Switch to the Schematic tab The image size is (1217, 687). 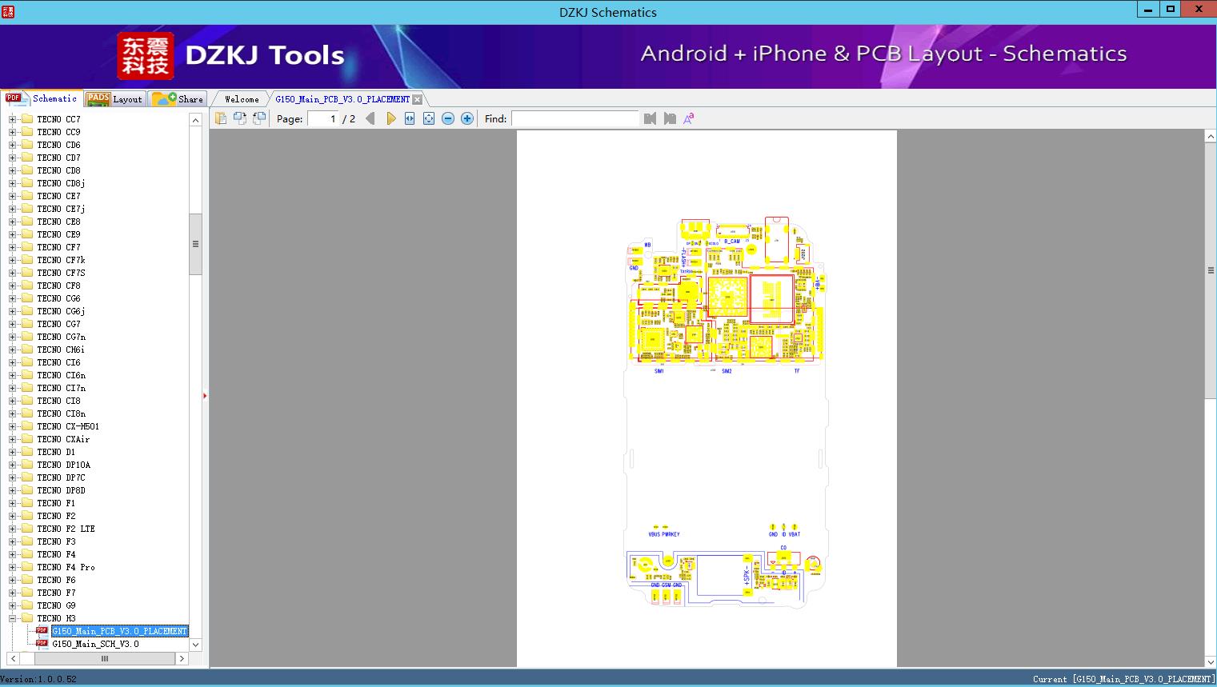[42, 98]
